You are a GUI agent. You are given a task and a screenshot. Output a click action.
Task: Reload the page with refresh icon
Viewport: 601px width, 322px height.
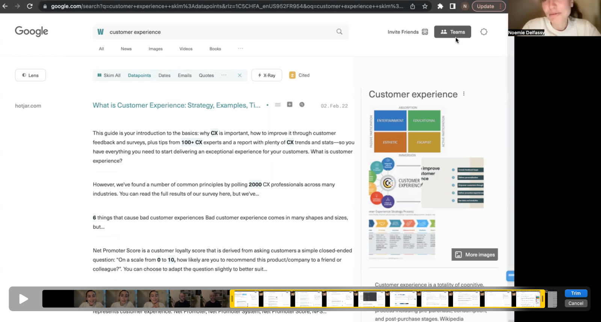30,6
